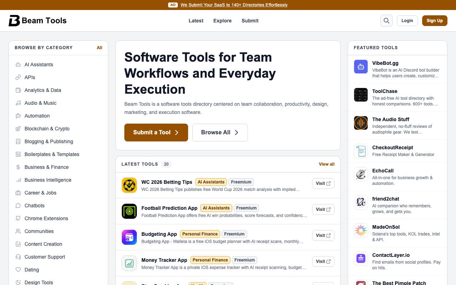
Task: Click the Dating heart icon
Action: coord(18,270)
